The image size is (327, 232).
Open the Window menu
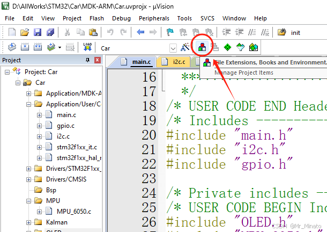234,18
